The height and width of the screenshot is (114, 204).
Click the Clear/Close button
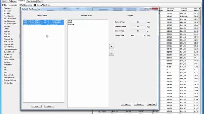click(x=152, y=104)
